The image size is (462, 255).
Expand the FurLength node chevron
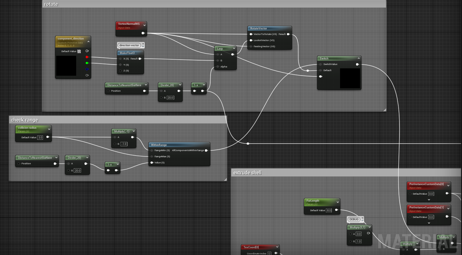[338, 202]
